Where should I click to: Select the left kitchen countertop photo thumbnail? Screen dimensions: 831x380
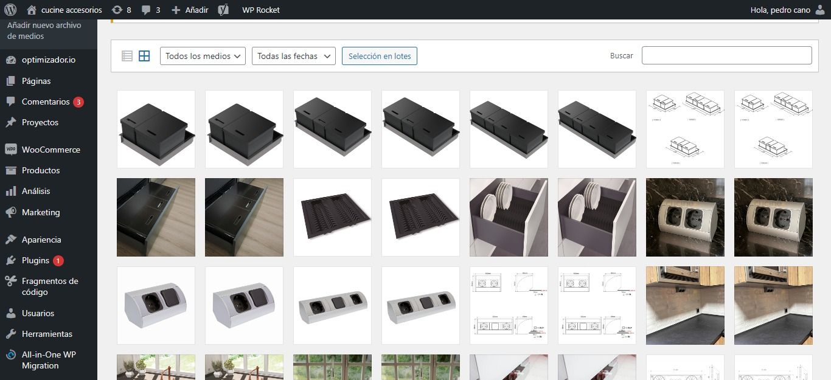coord(685,305)
